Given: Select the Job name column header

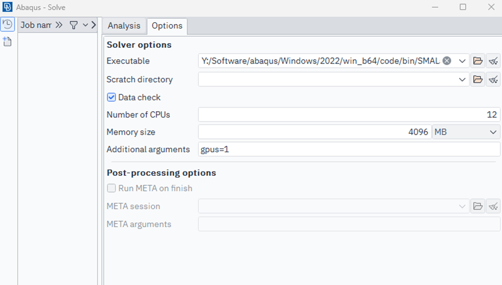Looking at the screenshot, I should point(36,25).
